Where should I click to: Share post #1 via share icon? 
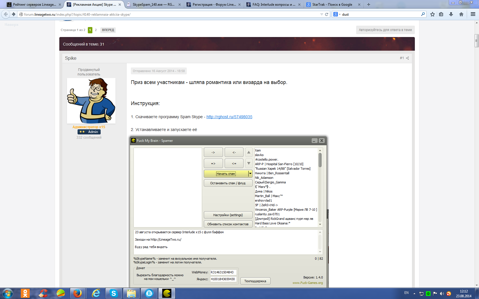(407, 58)
